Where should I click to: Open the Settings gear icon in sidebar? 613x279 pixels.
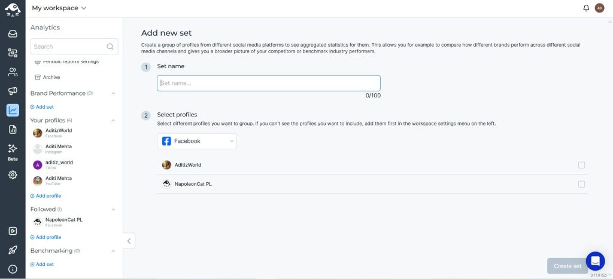point(13,174)
